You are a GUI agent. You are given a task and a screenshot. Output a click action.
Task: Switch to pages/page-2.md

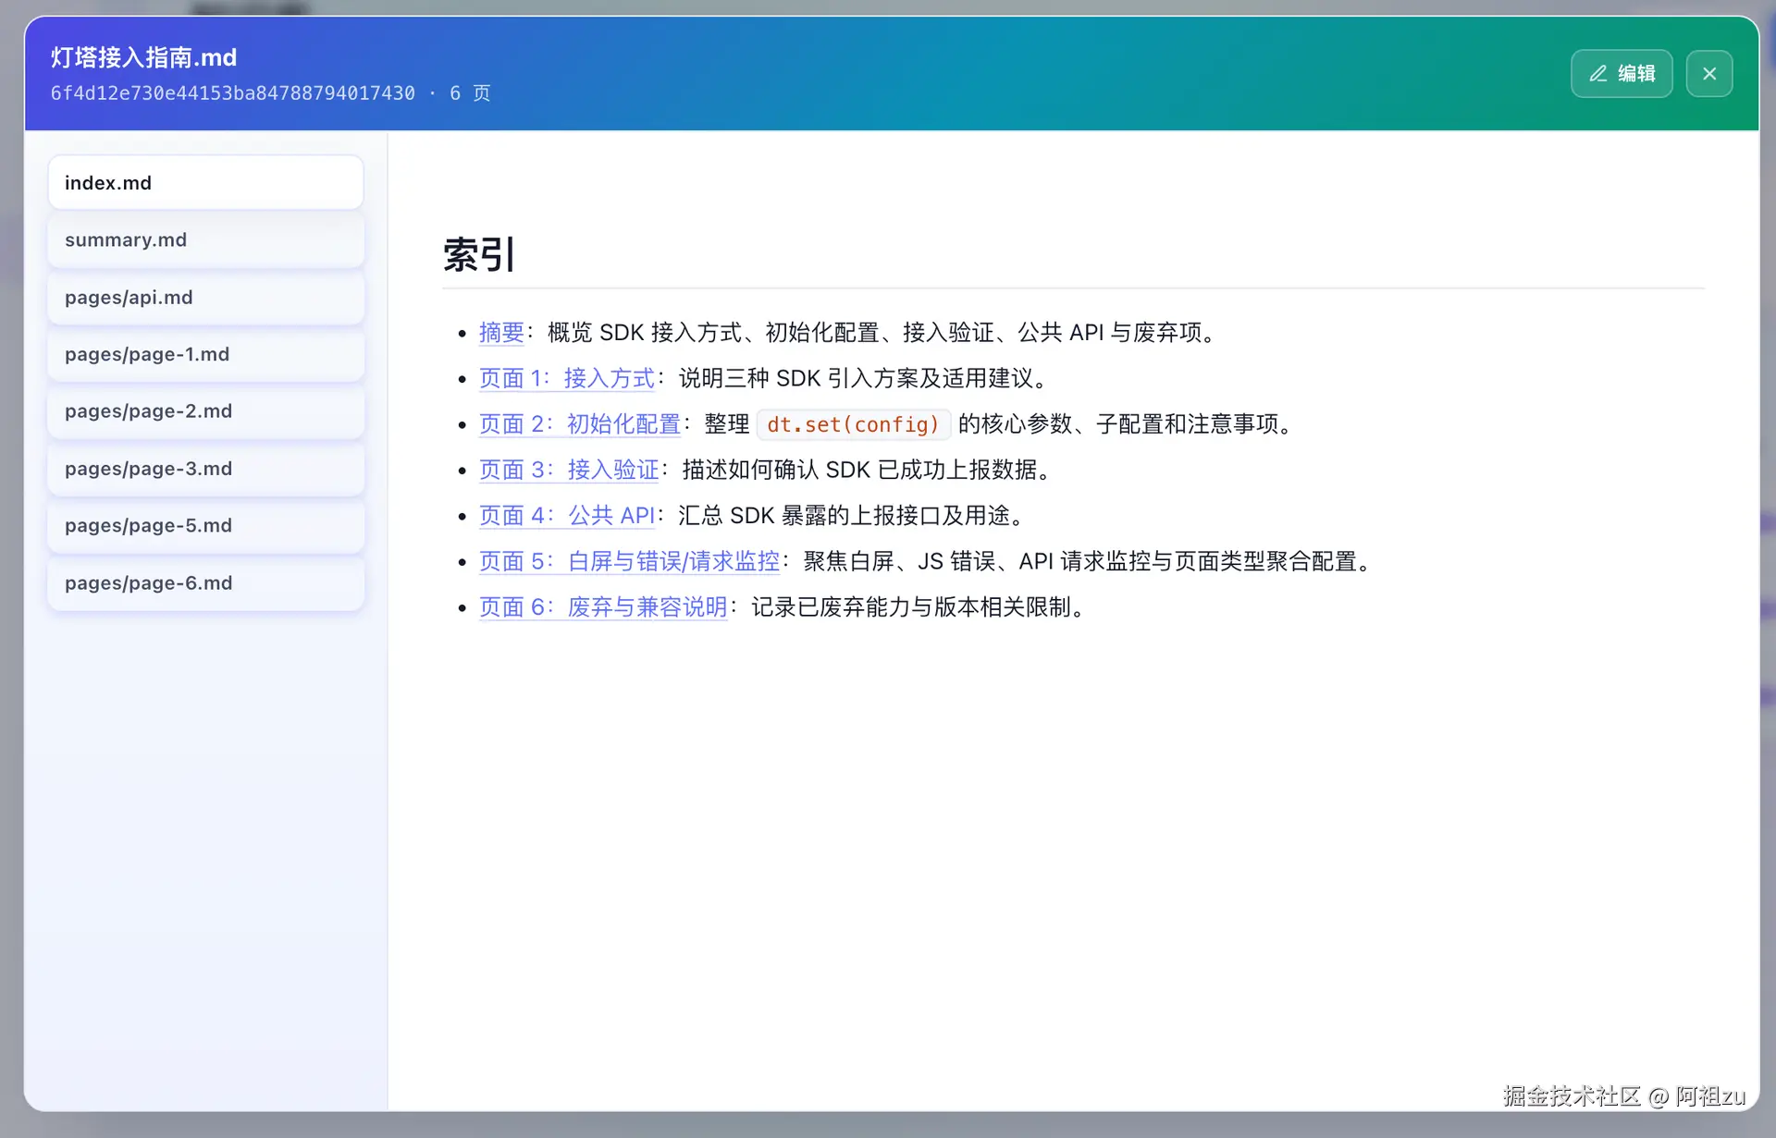pyautogui.click(x=205, y=410)
